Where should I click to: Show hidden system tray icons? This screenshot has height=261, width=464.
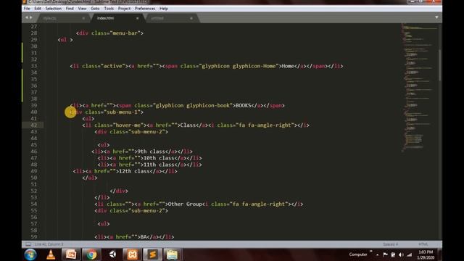coord(377,254)
